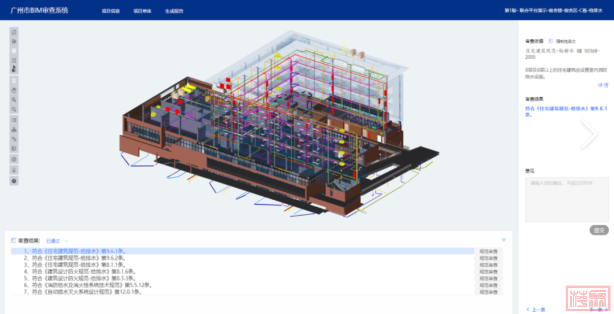Click the home view icon in toolbar
614x314 pixels.
click(14, 32)
